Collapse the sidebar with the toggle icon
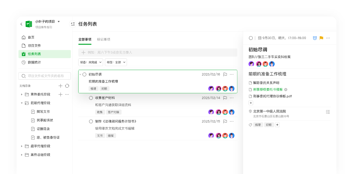The image size is (353, 174). 73,24
